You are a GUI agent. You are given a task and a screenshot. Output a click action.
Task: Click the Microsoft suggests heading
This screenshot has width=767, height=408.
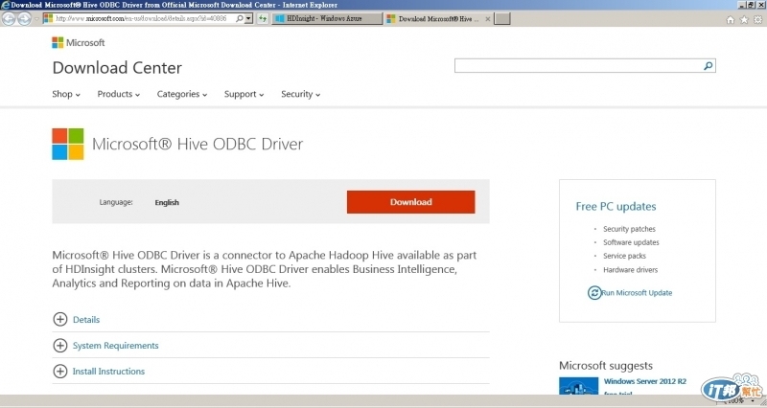(606, 366)
